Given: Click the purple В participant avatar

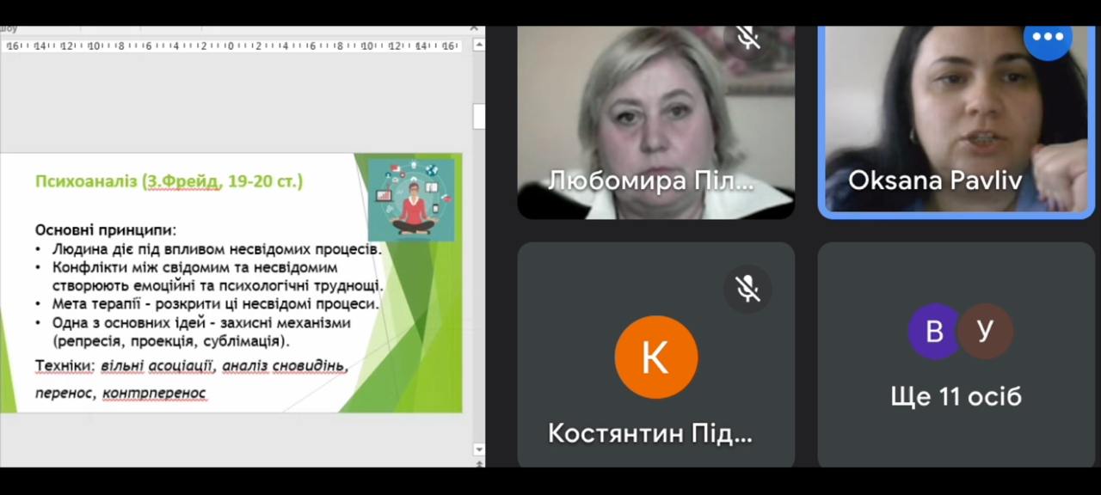Looking at the screenshot, I should click(934, 331).
